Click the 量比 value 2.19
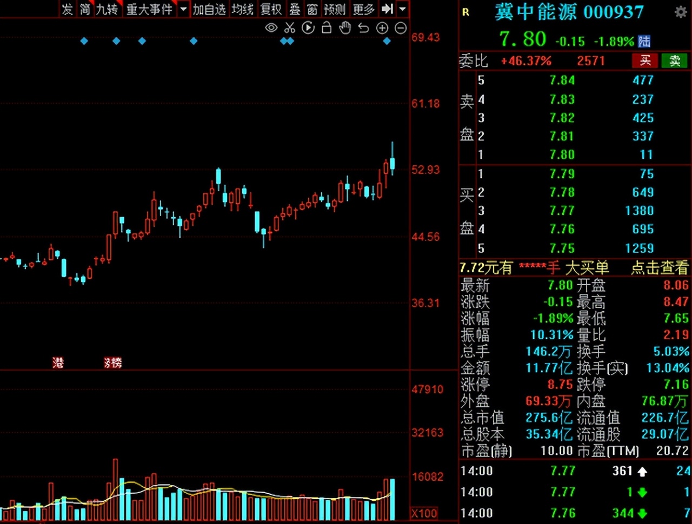The width and height of the screenshot is (692, 524). coord(676,335)
